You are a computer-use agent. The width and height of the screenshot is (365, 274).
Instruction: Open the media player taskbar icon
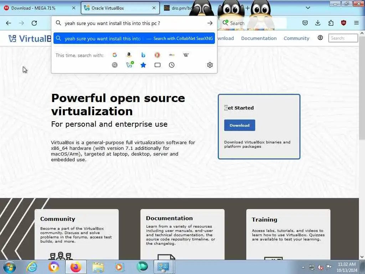pos(120,267)
